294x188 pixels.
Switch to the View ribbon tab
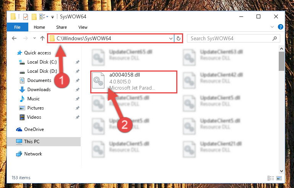point(83,27)
